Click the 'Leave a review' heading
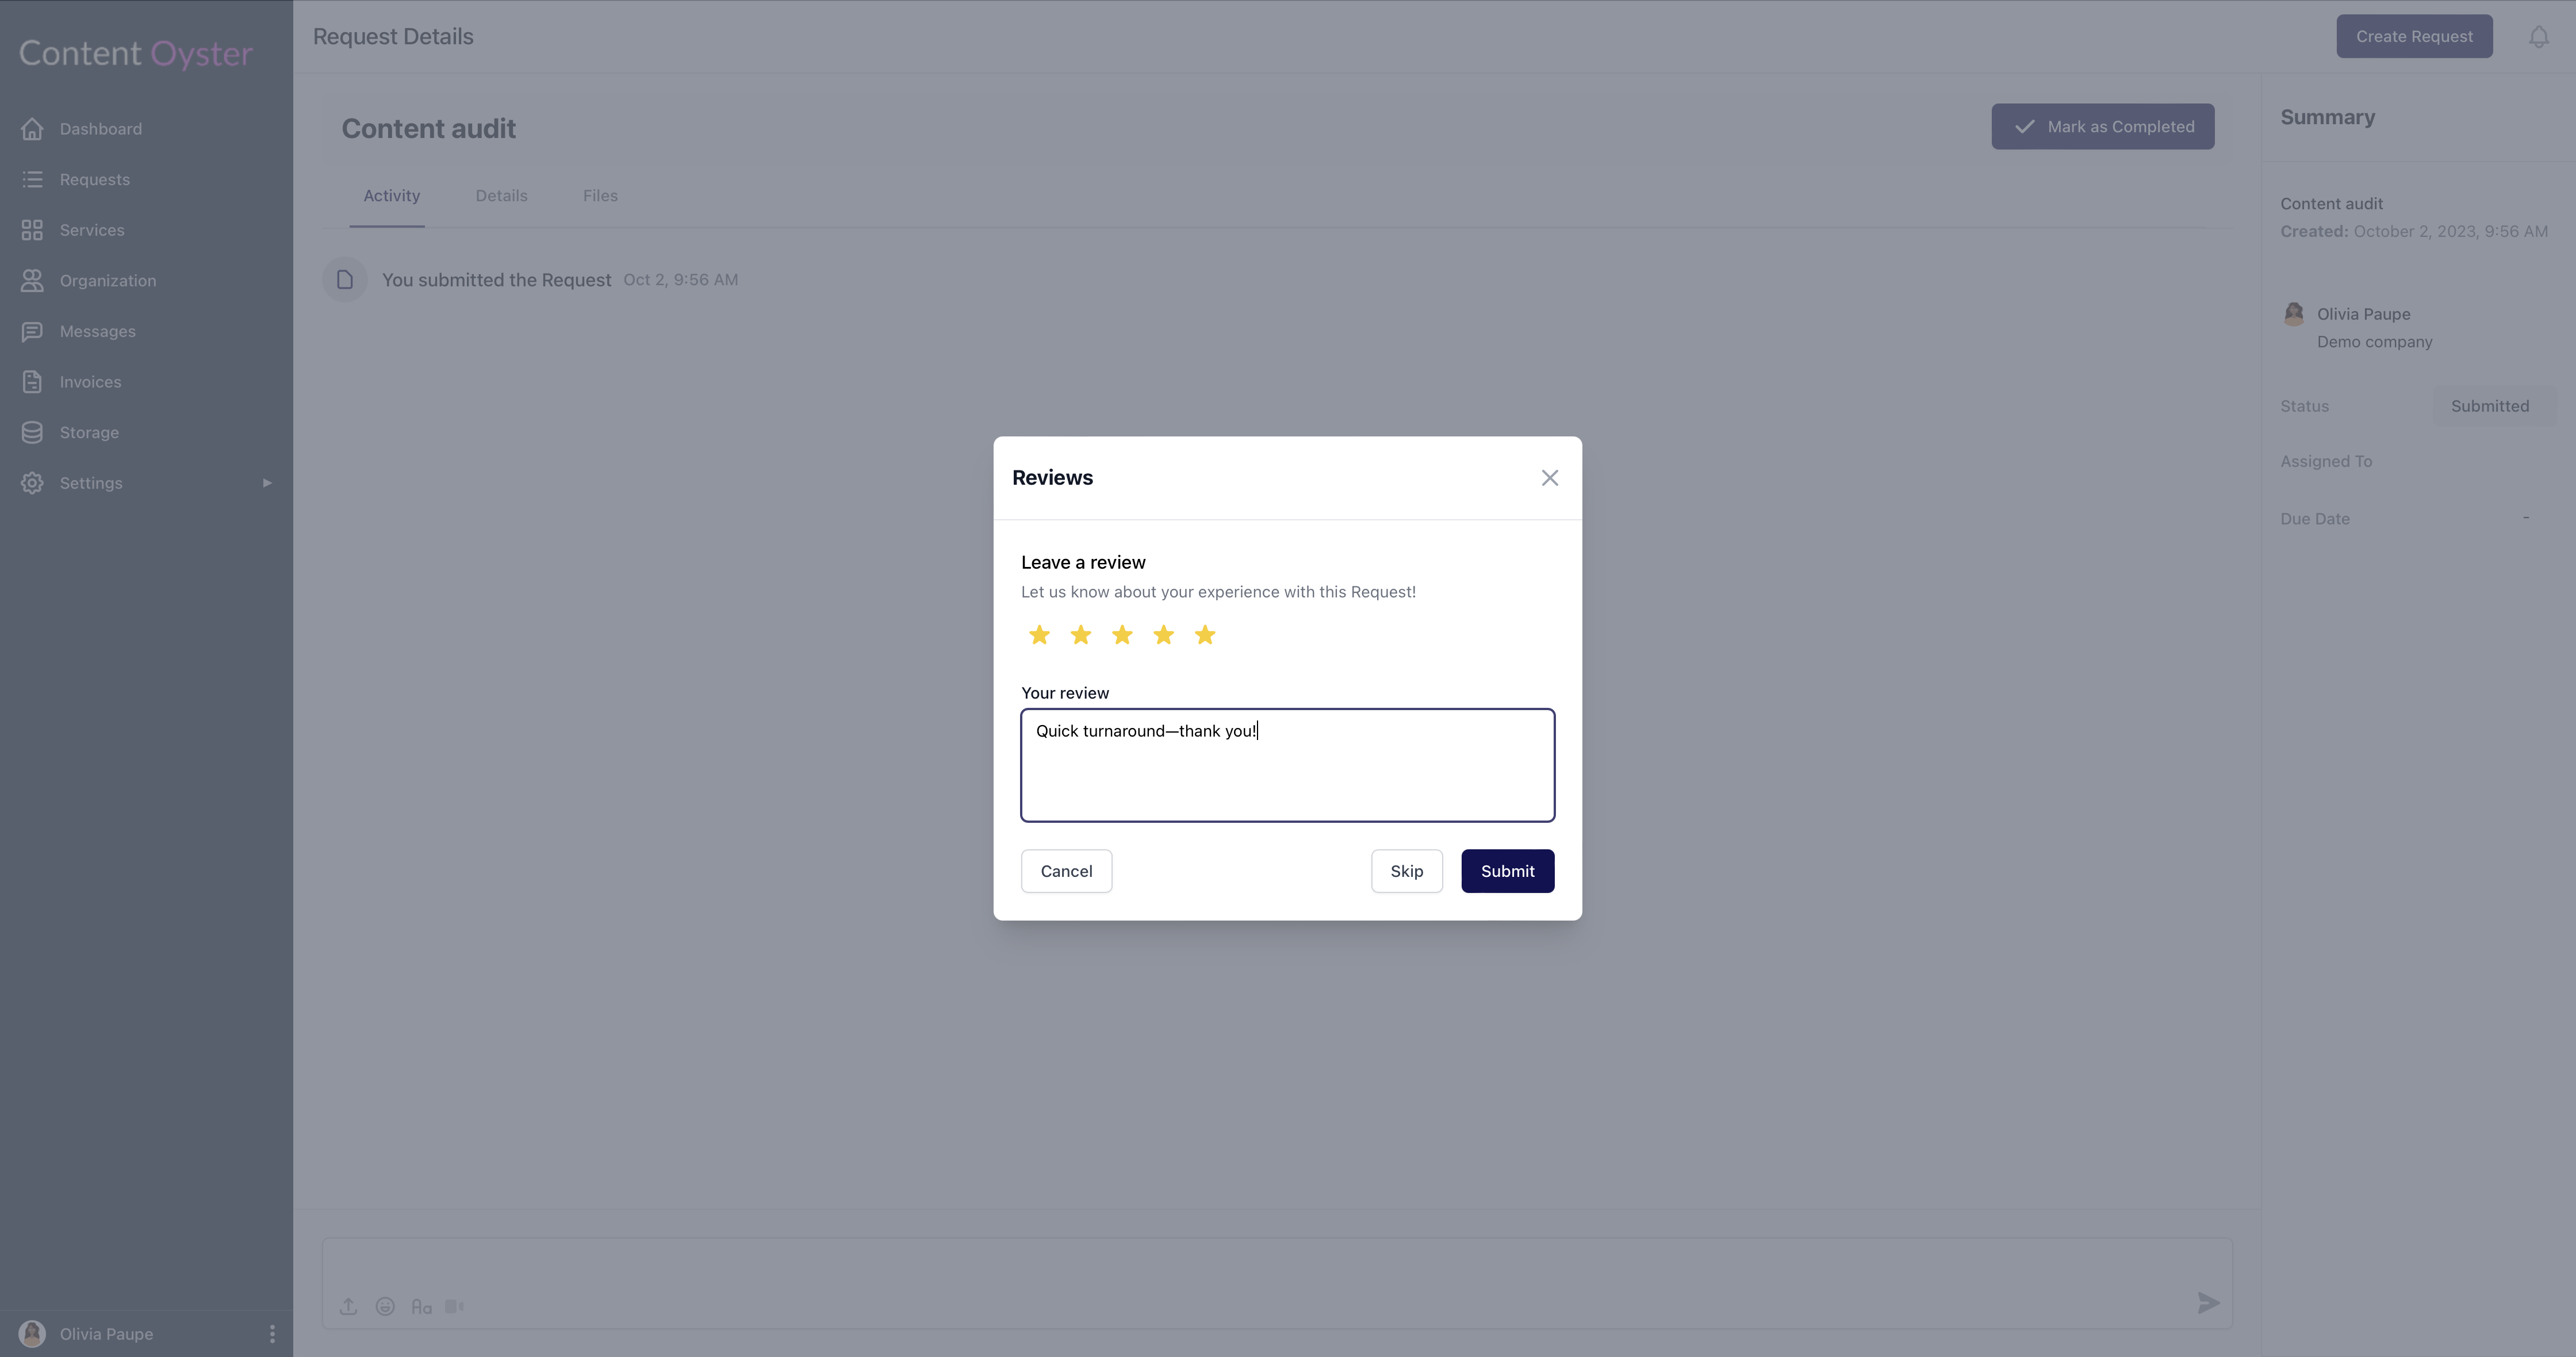Screen dimensions: 2576x1357 tap(1083, 562)
